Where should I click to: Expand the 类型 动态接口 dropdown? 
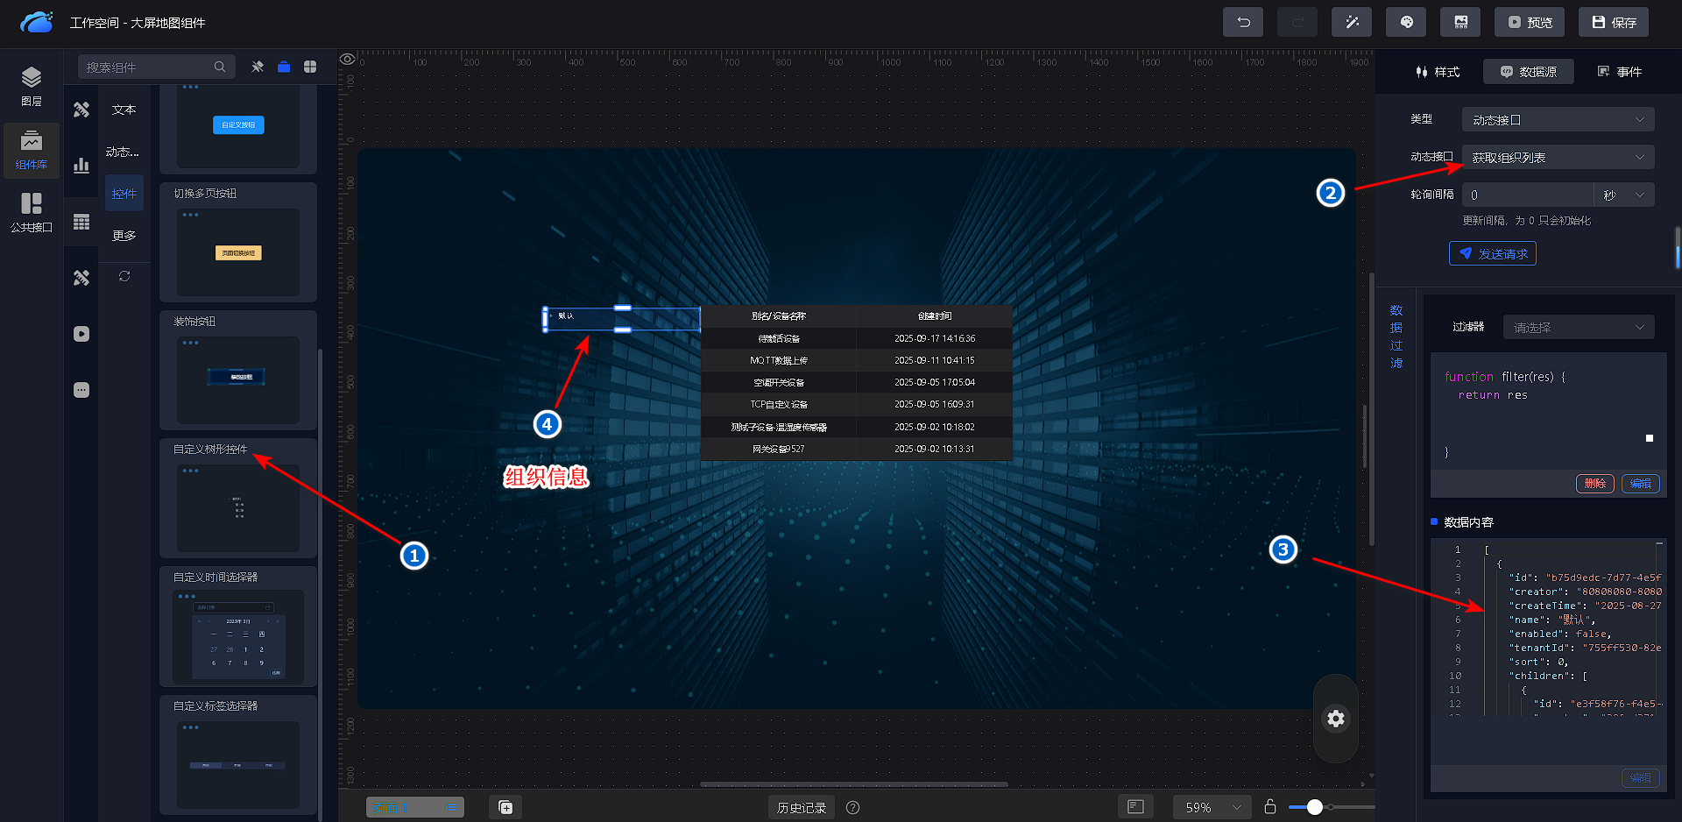pyautogui.click(x=1558, y=120)
